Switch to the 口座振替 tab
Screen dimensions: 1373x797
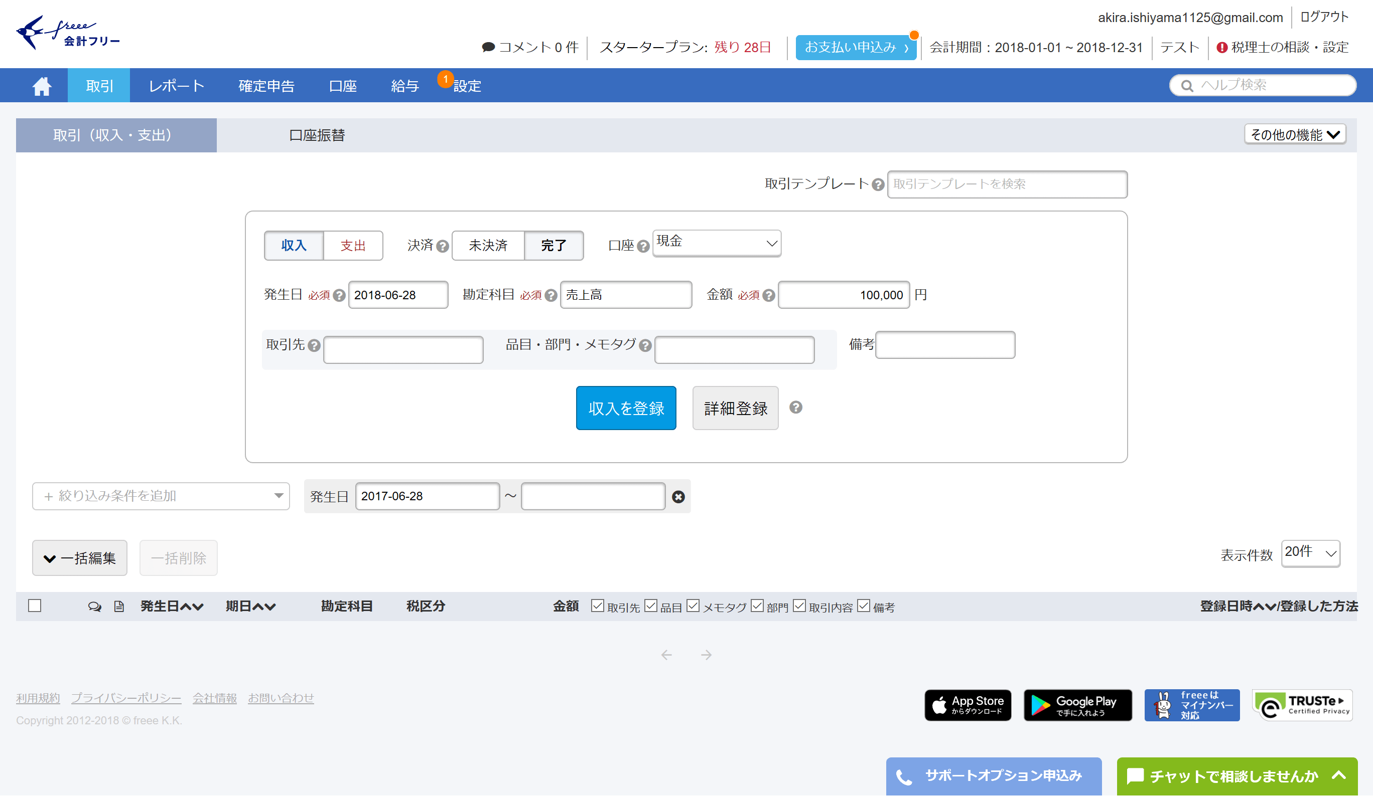(x=317, y=135)
